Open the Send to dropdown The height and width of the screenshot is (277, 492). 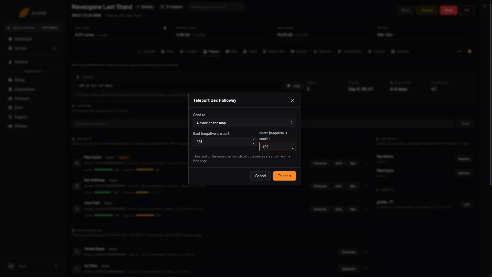coord(244,123)
